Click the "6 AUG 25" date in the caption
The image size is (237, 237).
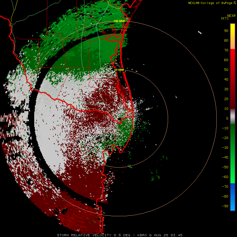(159, 235)
